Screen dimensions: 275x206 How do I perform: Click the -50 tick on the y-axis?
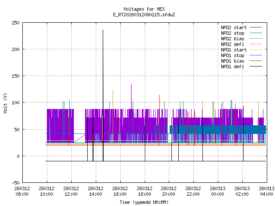pos(15,182)
